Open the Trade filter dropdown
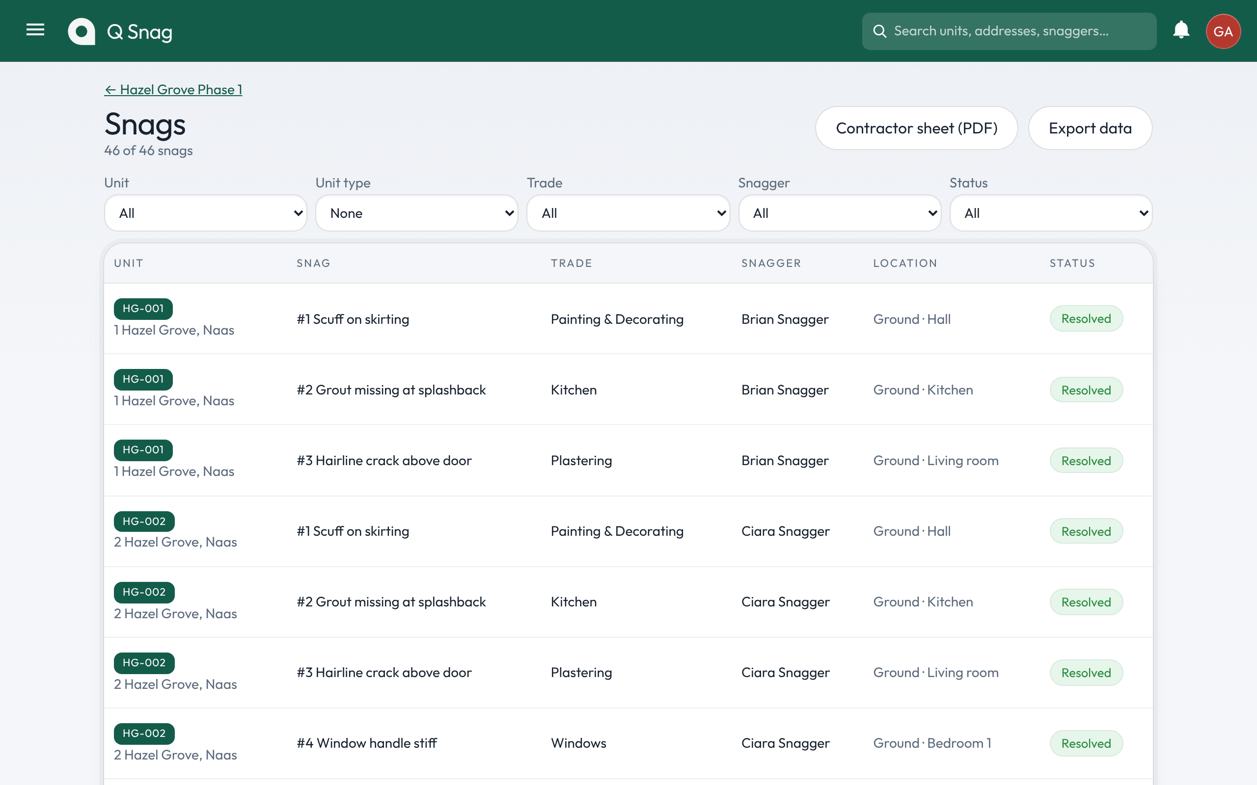The image size is (1257, 785). [628, 213]
